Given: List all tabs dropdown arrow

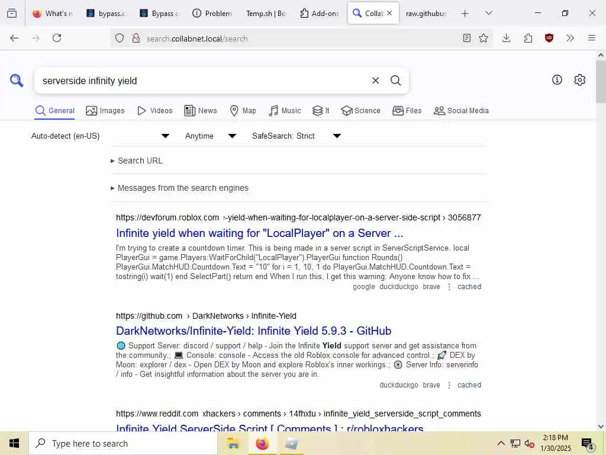Looking at the screenshot, I should [x=489, y=13].
